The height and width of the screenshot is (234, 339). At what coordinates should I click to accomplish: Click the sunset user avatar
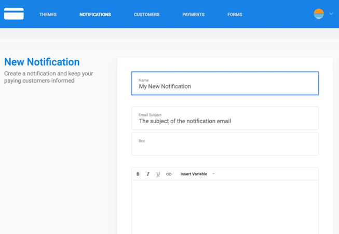pyautogui.click(x=319, y=14)
